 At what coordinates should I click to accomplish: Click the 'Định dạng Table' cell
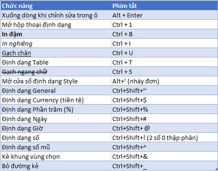(x=56, y=62)
